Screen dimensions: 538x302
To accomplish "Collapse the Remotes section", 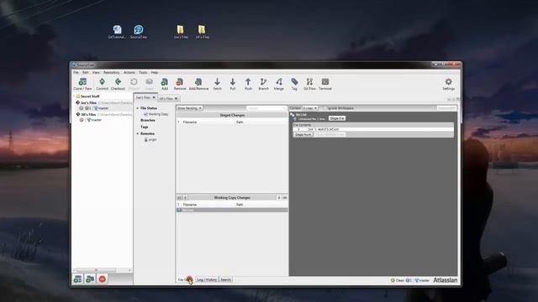I will click(138, 133).
